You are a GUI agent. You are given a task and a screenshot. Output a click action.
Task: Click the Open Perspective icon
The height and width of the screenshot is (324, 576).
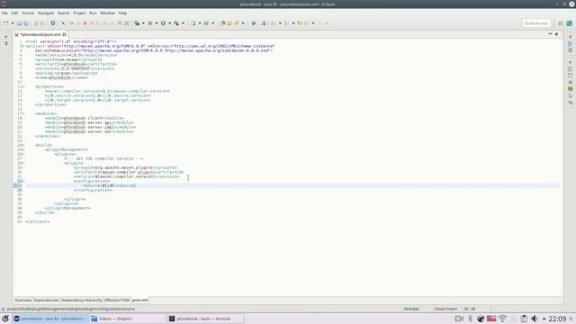click(560, 23)
